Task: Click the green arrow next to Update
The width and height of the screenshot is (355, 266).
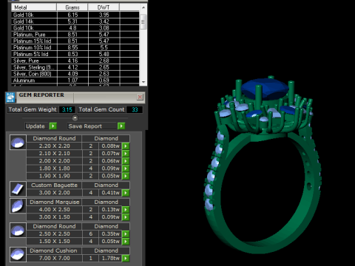Action: [x=53, y=126]
